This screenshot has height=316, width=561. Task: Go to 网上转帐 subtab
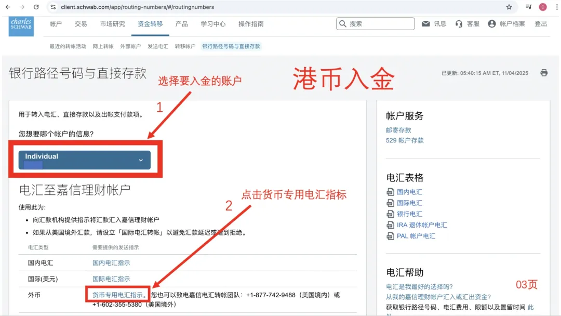tap(103, 47)
